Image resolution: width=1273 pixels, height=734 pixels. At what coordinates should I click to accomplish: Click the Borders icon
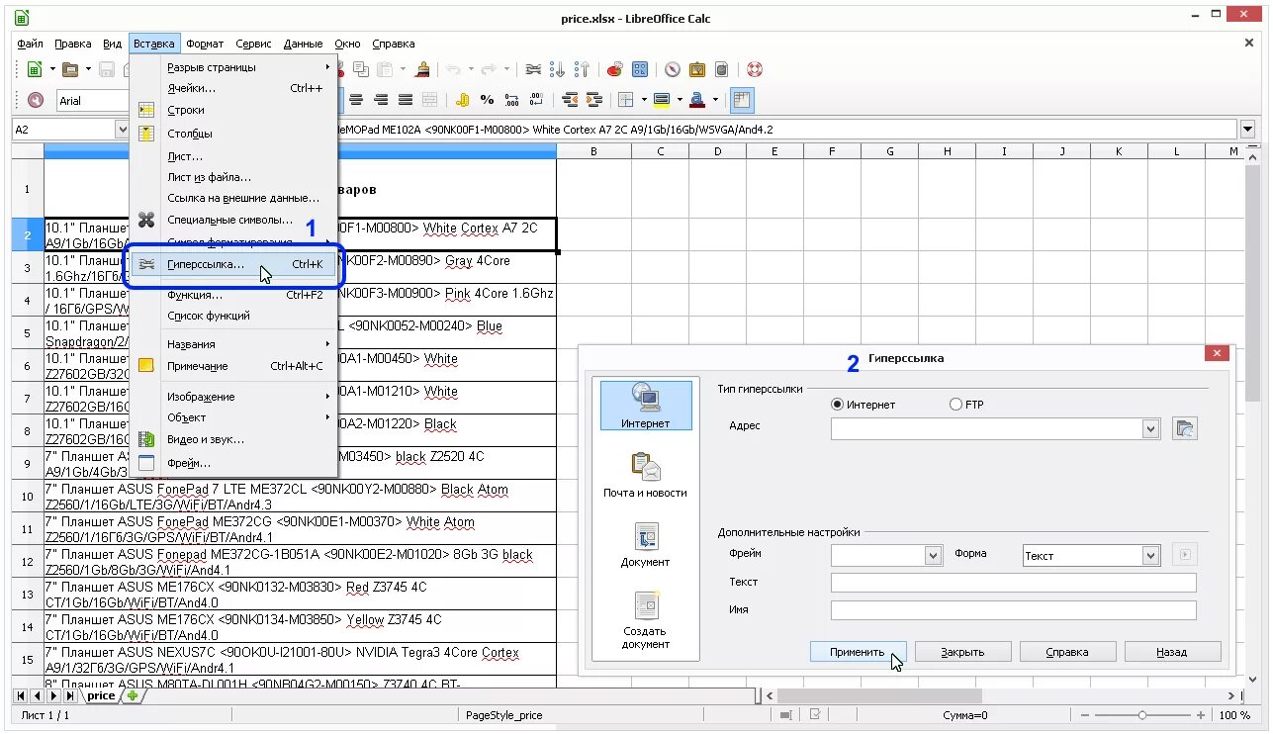click(x=626, y=100)
